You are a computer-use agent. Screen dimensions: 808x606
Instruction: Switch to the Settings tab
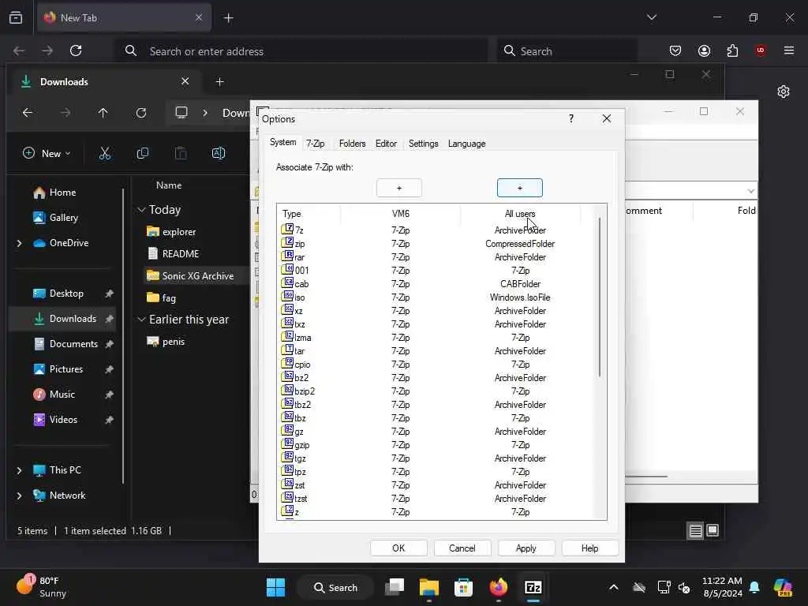[x=424, y=144]
